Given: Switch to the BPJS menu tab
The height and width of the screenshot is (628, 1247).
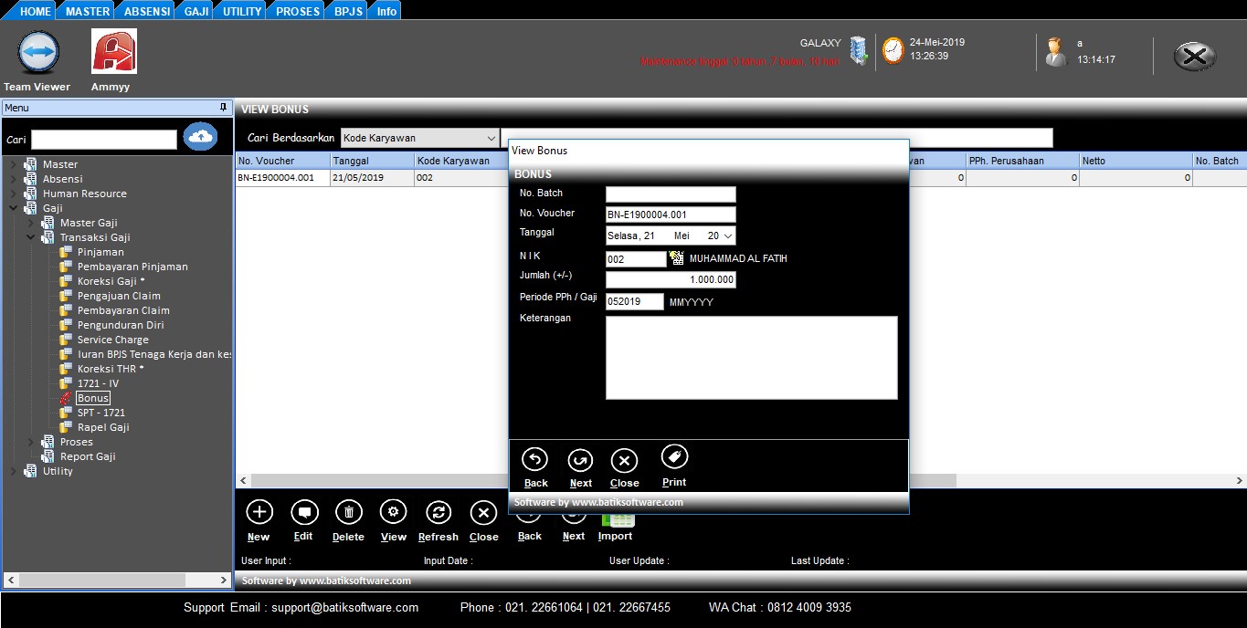Looking at the screenshot, I should click(x=348, y=11).
